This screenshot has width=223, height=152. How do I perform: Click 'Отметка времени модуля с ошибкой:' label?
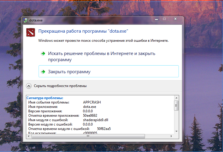(x=59, y=129)
